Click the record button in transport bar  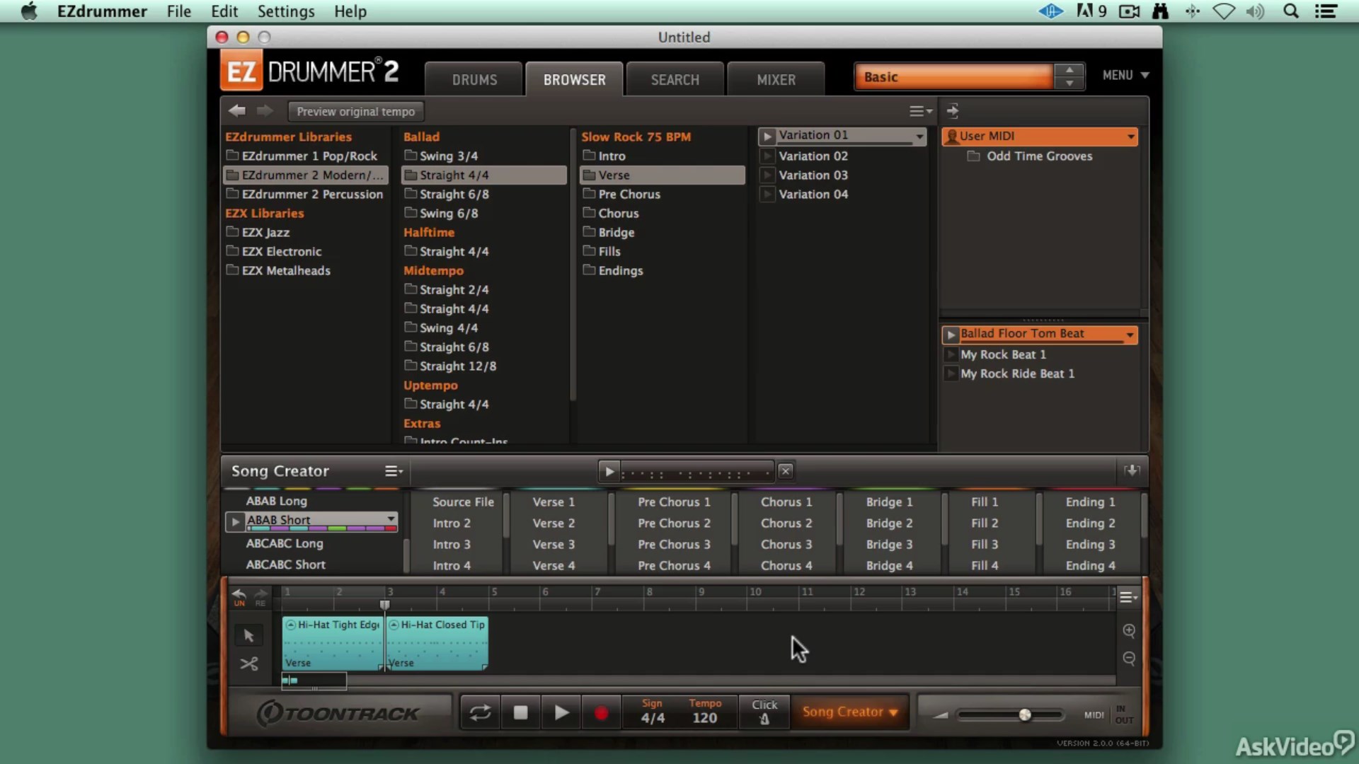coord(601,712)
